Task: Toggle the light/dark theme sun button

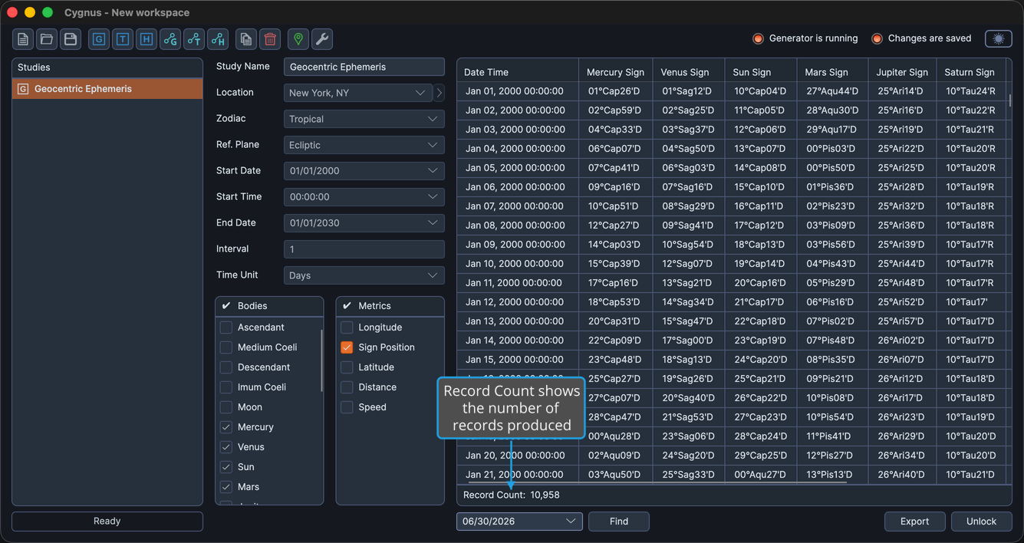Action: coord(999,39)
